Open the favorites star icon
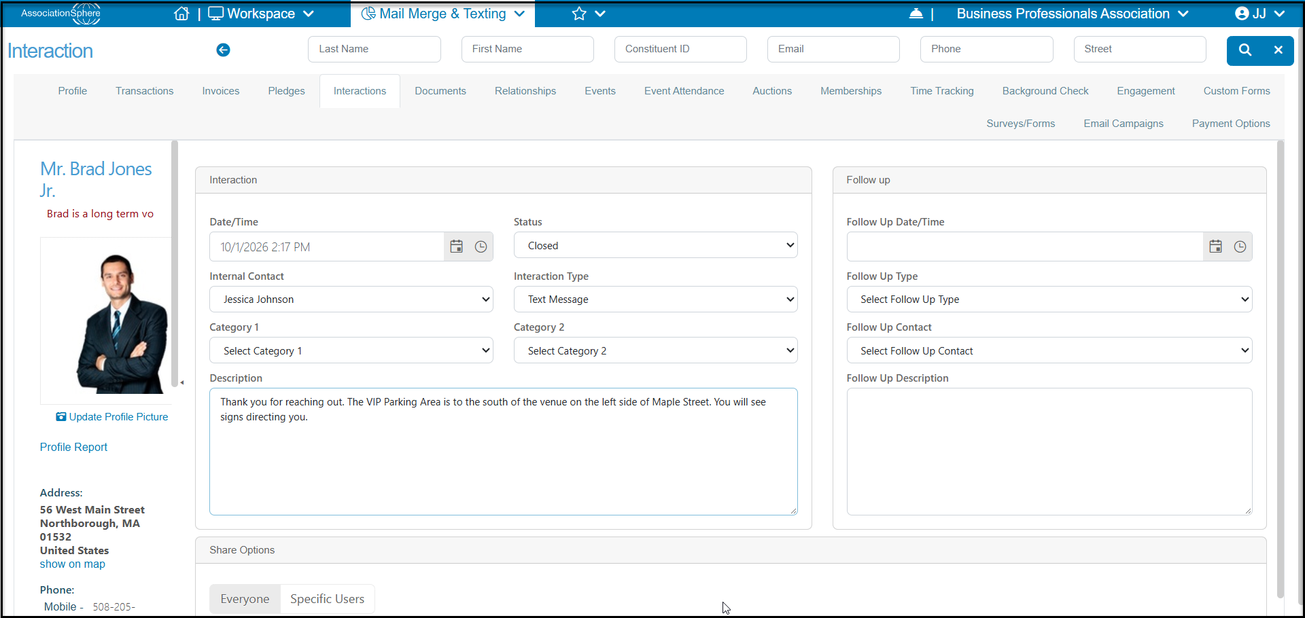Image resolution: width=1305 pixels, height=618 pixels. [579, 14]
